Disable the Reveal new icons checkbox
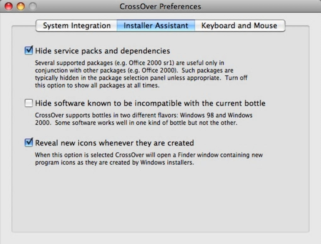This screenshot has height=244, width=321. click(x=29, y=143)
